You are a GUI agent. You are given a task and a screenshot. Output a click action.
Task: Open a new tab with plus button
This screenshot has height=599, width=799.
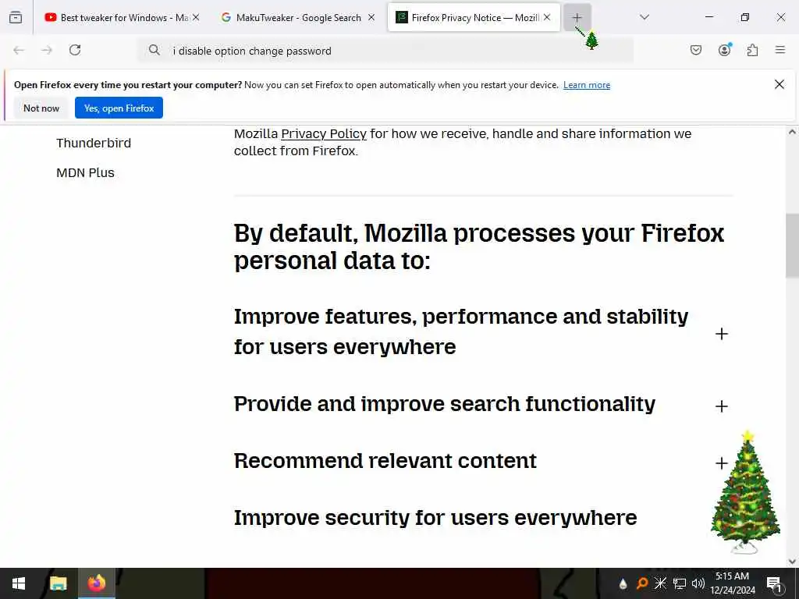pyautogui.click(x=577, y=17)
